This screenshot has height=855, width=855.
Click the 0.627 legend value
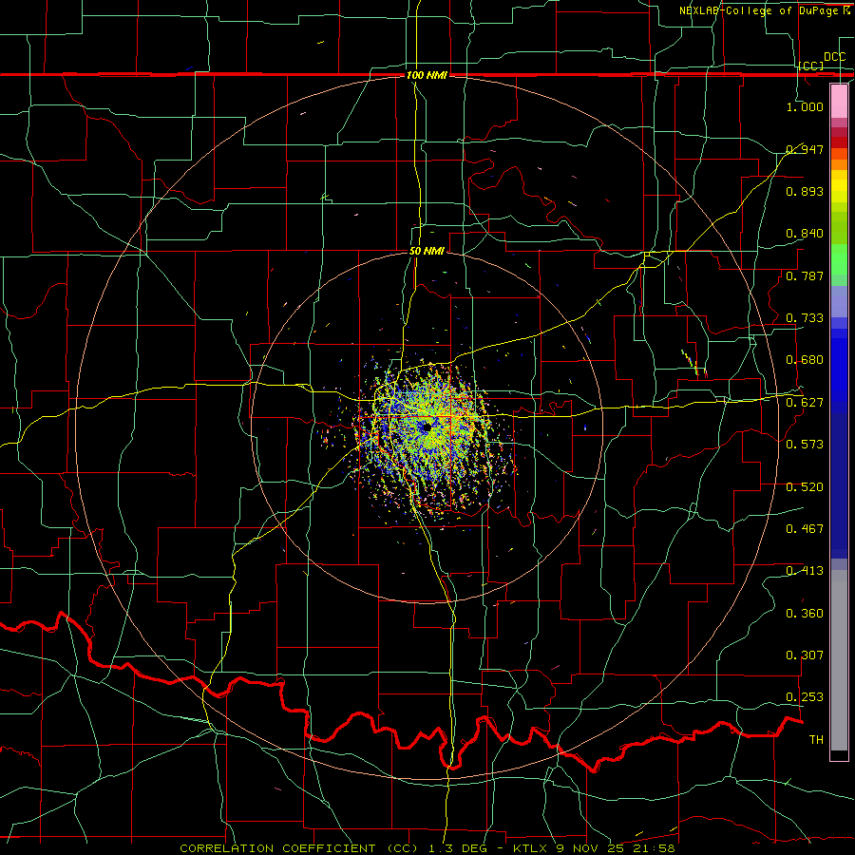pyautogui.click(x=805, y=403)
